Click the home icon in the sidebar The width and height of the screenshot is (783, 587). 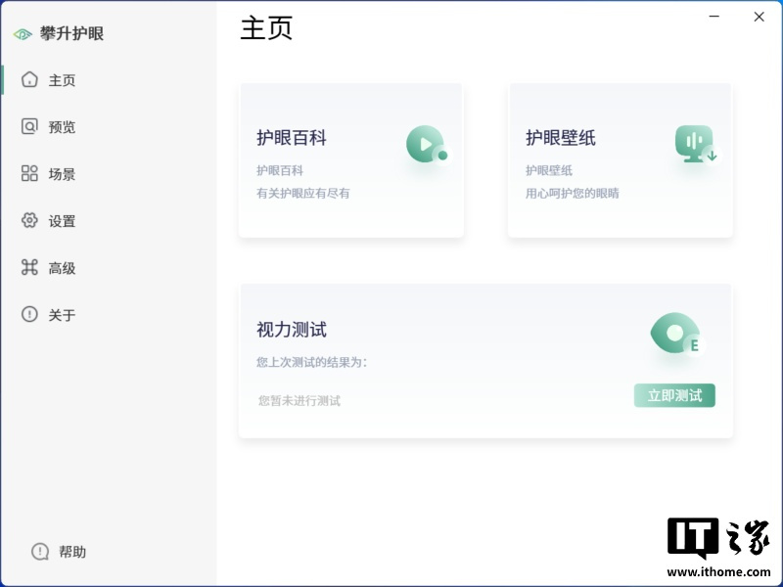[29, 80]
